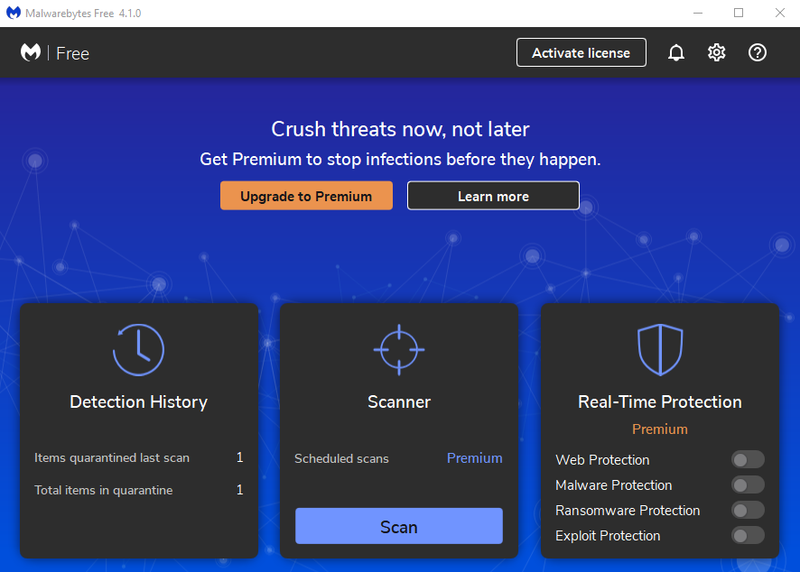Open Learn more about Premium

[x=493, y=195]
